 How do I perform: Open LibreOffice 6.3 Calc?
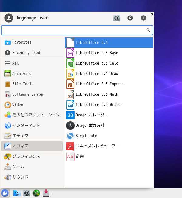pos(109,63)
